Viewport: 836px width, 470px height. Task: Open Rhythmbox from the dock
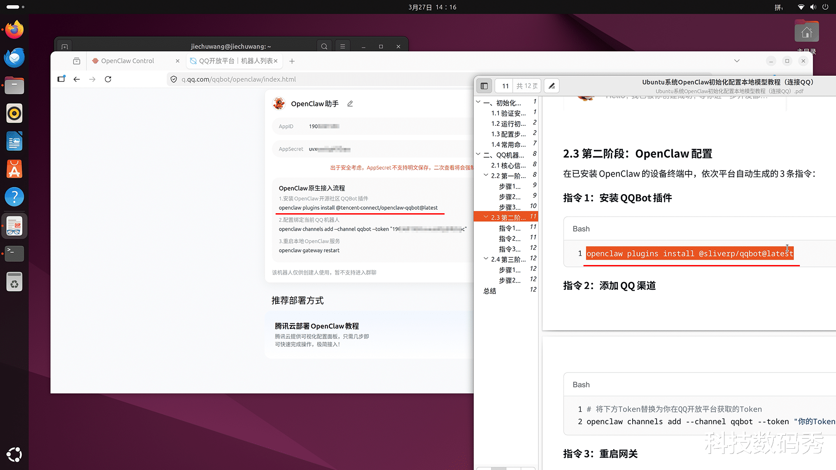point(14,114)
